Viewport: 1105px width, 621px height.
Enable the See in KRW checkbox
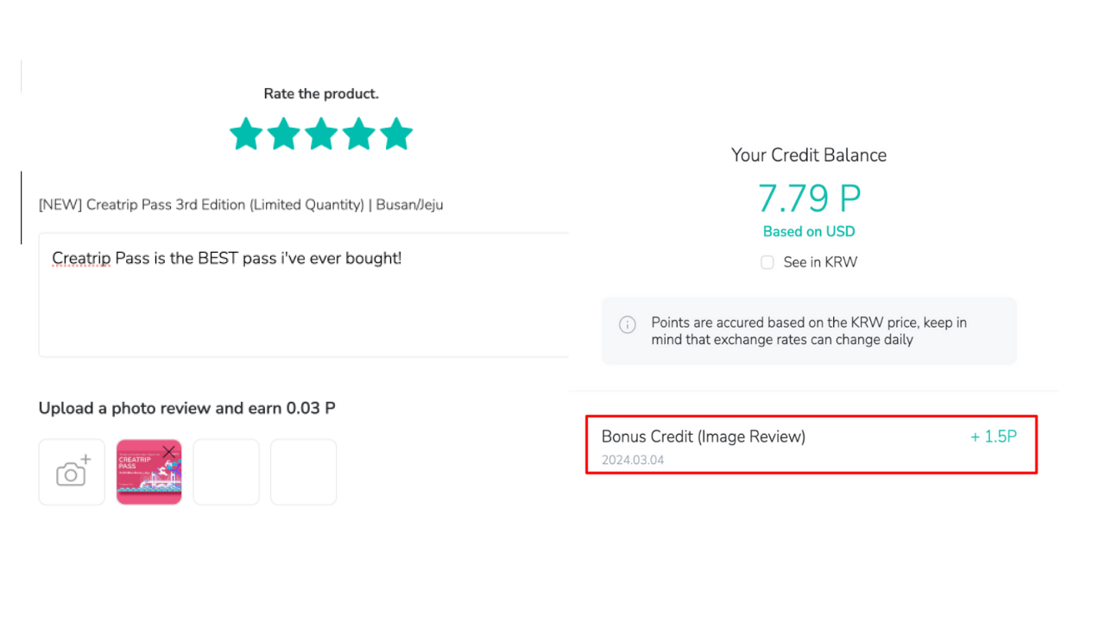tap(767, 262)
